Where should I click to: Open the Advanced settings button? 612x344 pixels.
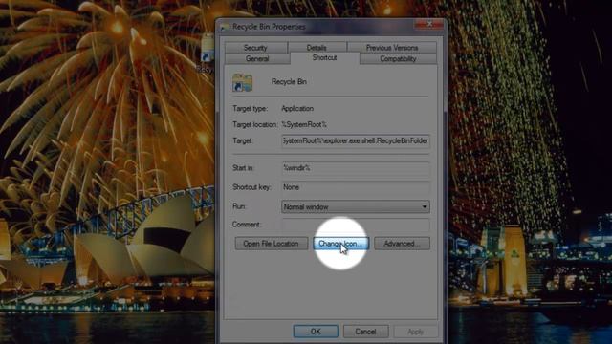pos(402,244)
